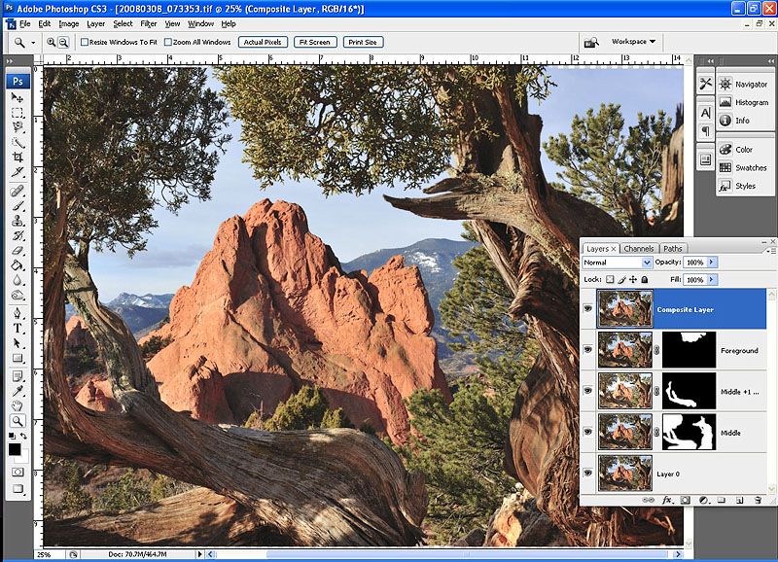Toggle visibility of Layer 0
Image resolution: width=778 pixels, height=562 pixels.
[x=587, y=474]
